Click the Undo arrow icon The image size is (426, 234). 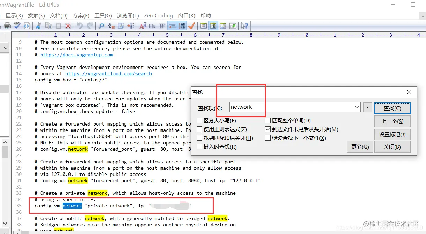tap(80, 26)
